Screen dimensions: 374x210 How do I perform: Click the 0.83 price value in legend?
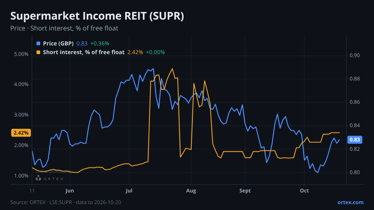(x=82, y=44)
